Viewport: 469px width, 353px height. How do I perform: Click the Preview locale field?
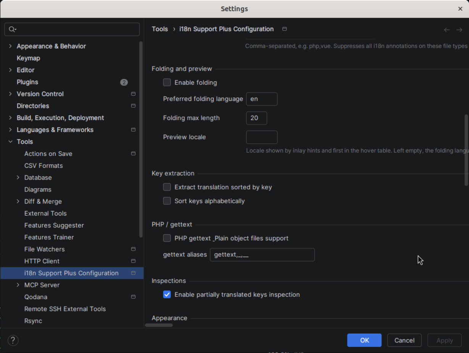coord(262,137)
